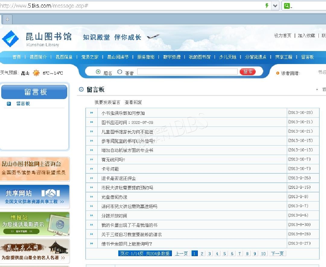This screenshot has width=326, height=267.
Task: Click arrow icon beside 小书虫俱乐部如何参加
Action: tap(91, 113)
